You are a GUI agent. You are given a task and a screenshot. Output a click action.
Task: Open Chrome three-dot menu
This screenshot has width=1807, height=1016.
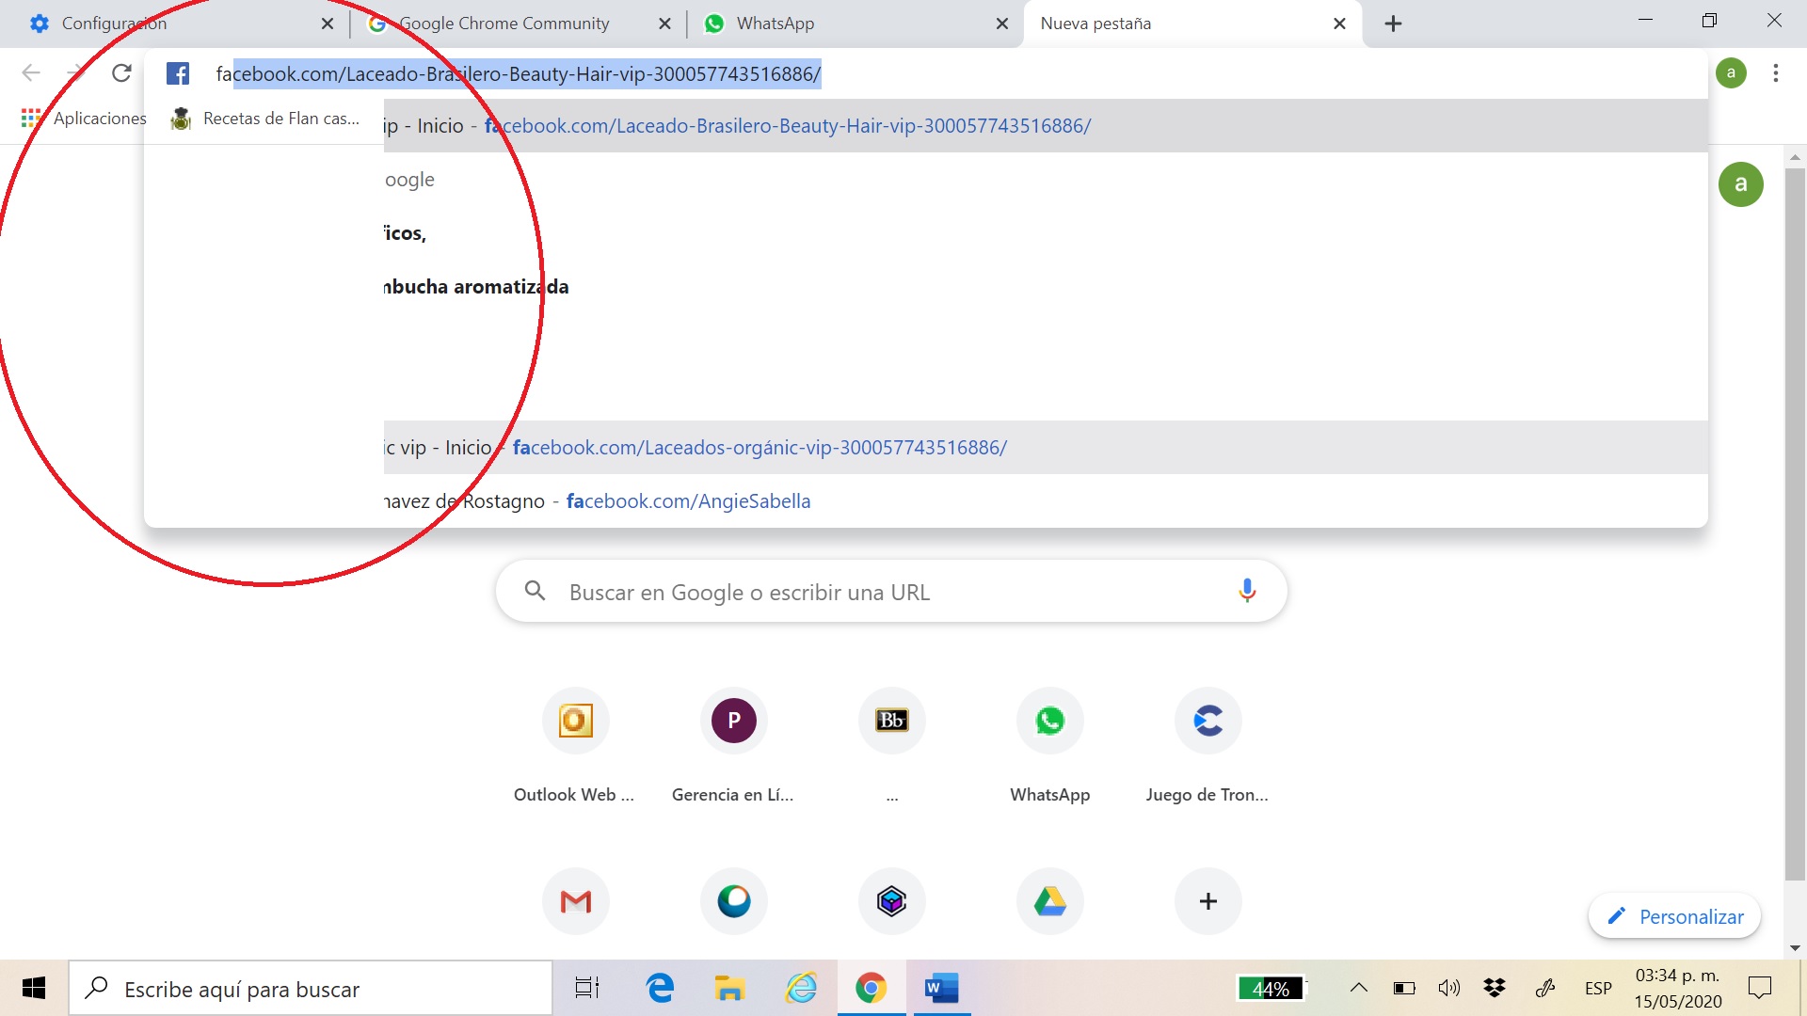[1775, 73]
